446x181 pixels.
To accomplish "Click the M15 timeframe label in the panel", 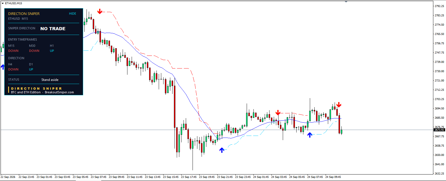I will click(11, 46).
